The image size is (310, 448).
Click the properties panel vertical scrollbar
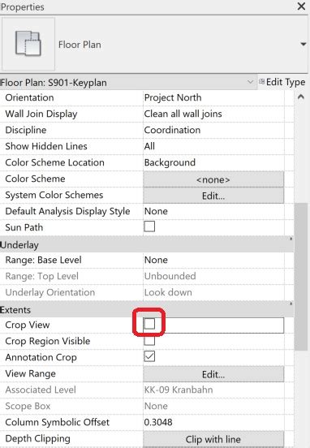point(301,277)
